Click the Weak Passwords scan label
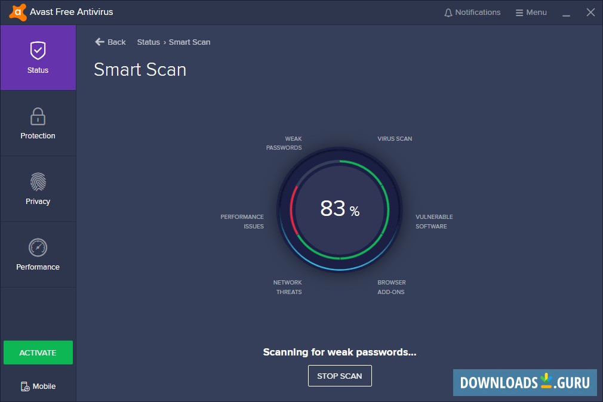Viewport: 603px width, 402px height. [284, 143]
